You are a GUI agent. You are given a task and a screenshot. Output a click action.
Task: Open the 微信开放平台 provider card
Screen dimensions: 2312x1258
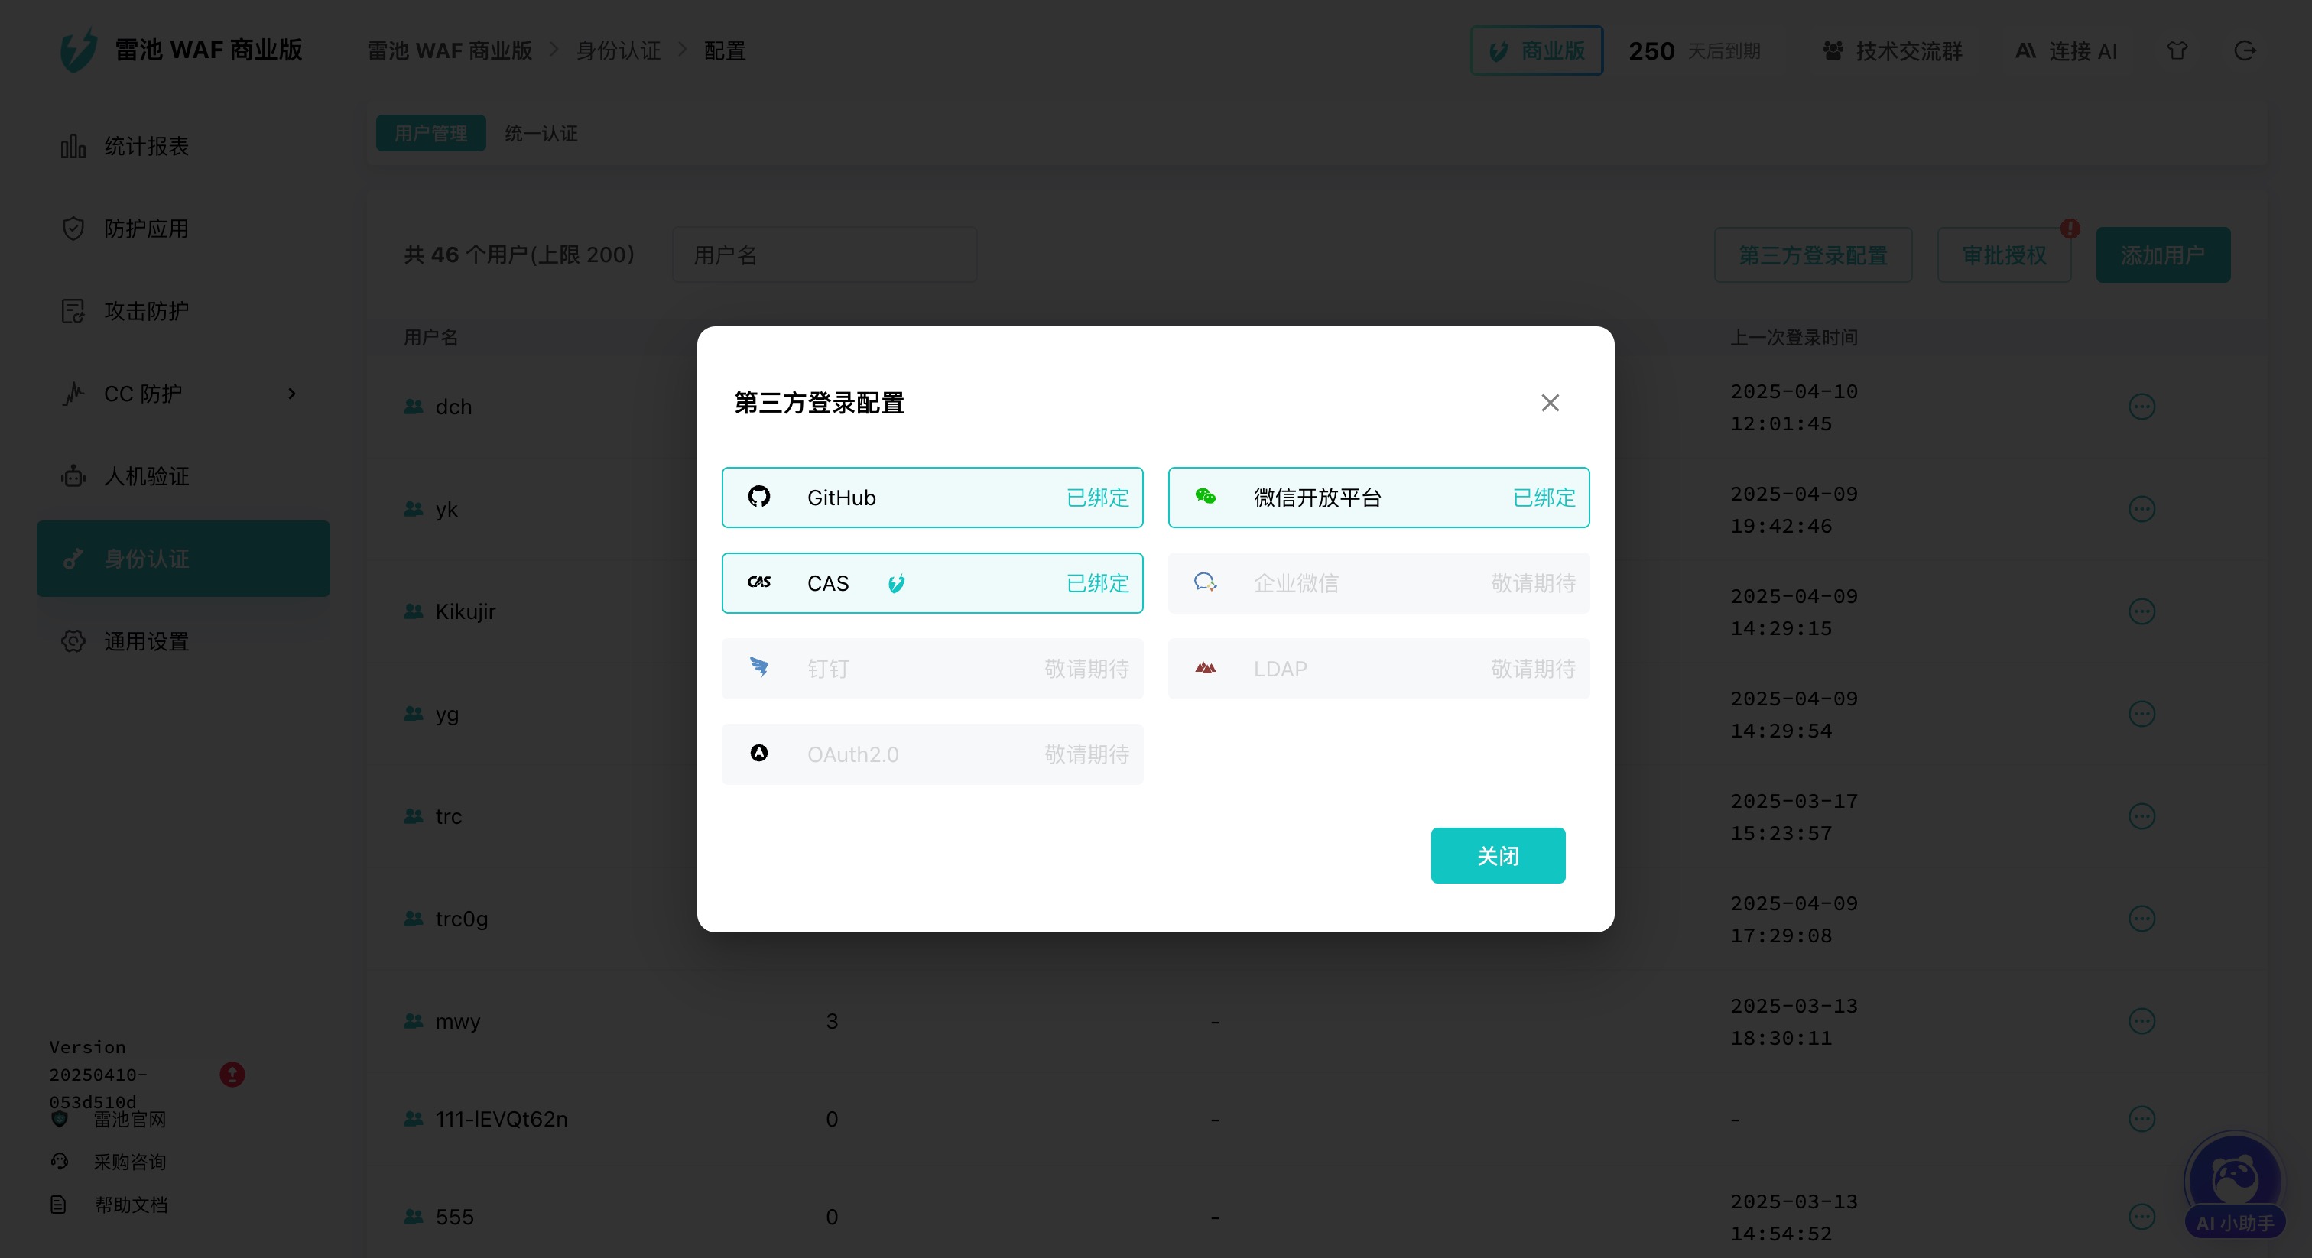(x=1378, y=497)
